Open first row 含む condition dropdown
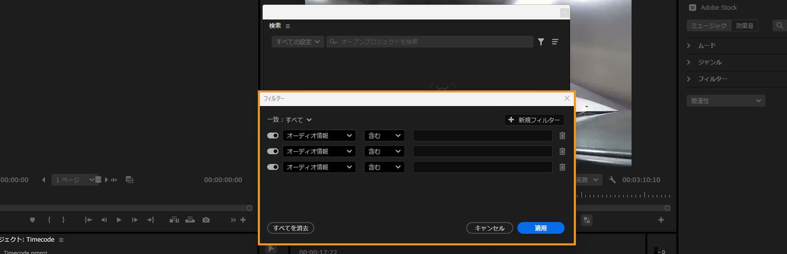The width and height of the screenshot is (787, 254). tap(384, 136)
